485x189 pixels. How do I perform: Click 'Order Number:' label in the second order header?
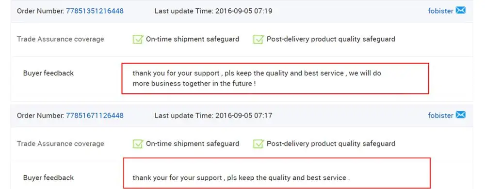pos(41,116)
